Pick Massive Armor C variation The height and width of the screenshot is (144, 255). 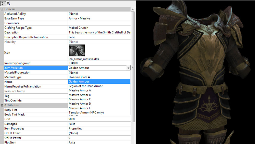click(80, 99)
